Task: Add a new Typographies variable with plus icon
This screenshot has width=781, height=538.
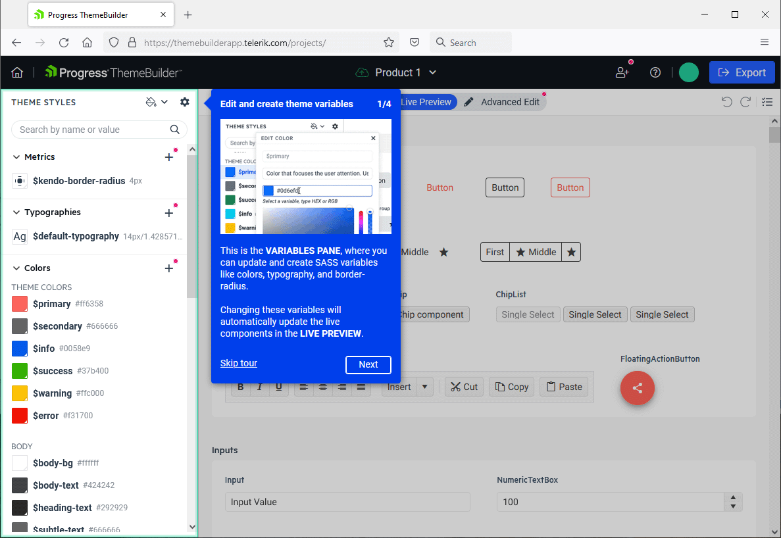Action: (168, 212)
